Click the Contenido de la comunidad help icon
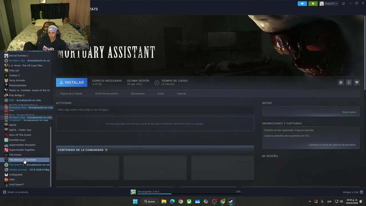Viewport: 366px width, 206px height. 106,150
